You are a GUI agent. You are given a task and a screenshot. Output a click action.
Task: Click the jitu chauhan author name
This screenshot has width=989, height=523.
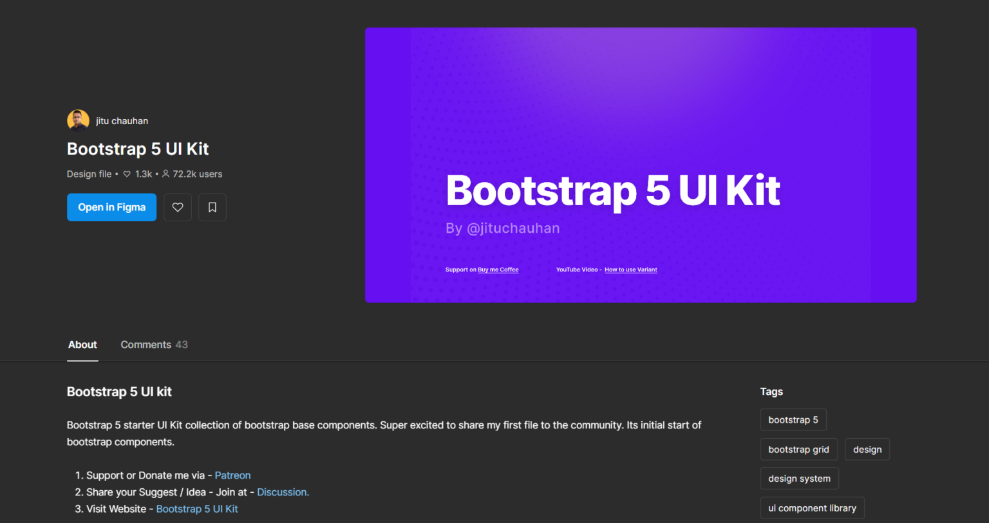pos(122,120)
